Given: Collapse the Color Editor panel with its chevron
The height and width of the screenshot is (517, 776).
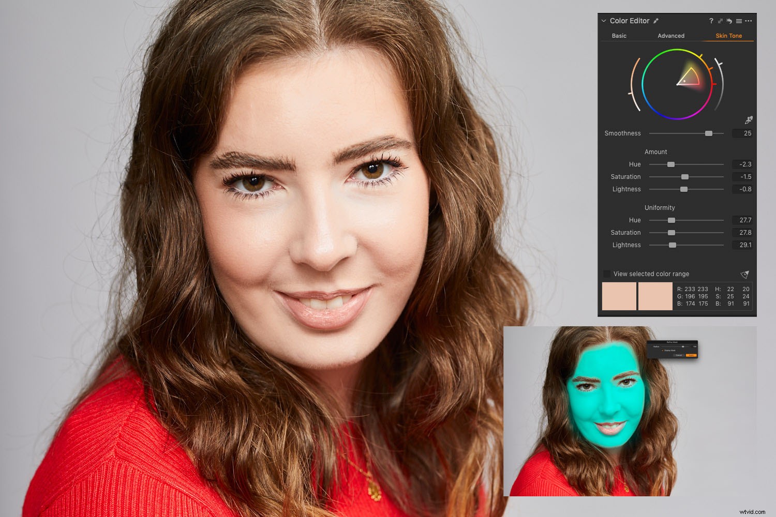Looking at the screenshot, I should tap(603, 21).
